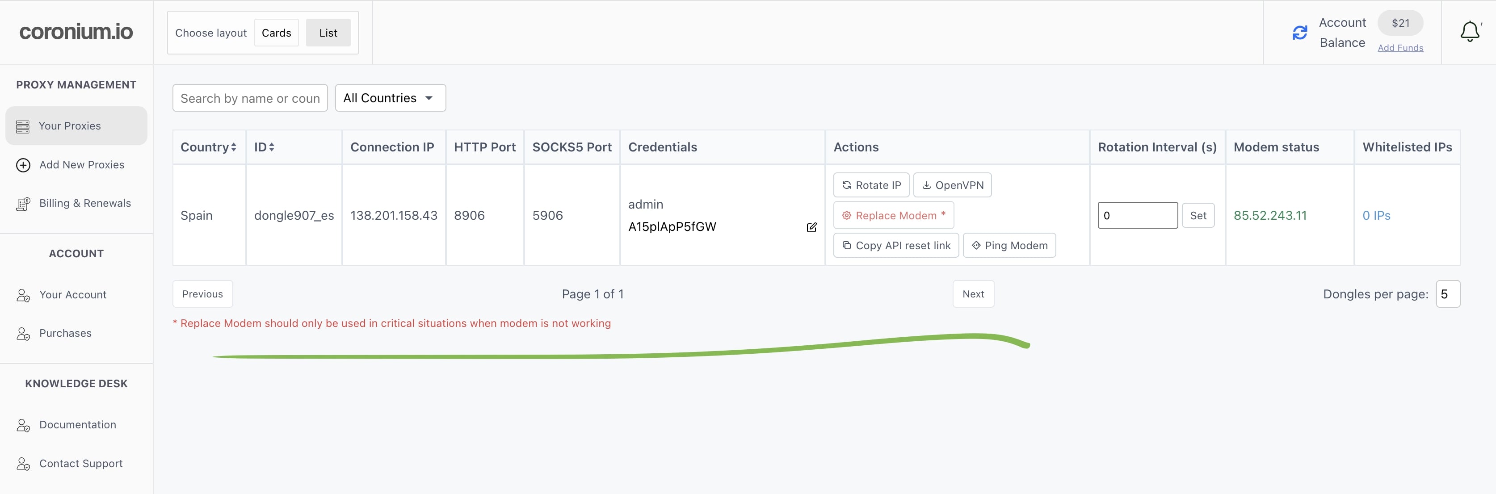Click the Search by name or country field
This screenshot has width=1496, height=494.
(250, 98)
